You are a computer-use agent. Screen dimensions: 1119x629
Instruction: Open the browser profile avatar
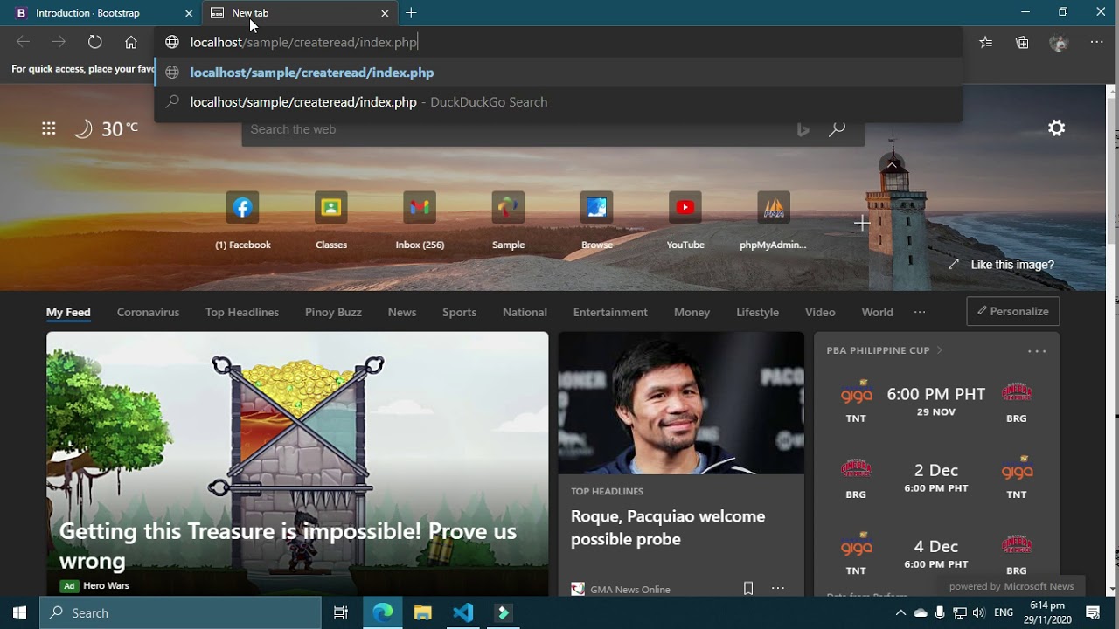tap(1059, 42)
